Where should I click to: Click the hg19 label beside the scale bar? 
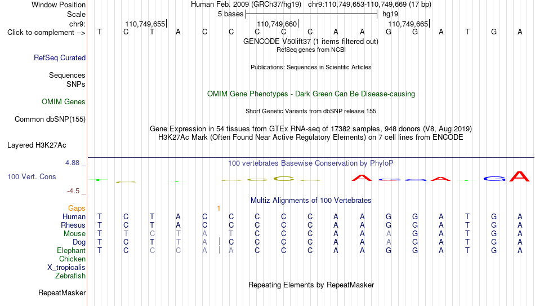390,14
